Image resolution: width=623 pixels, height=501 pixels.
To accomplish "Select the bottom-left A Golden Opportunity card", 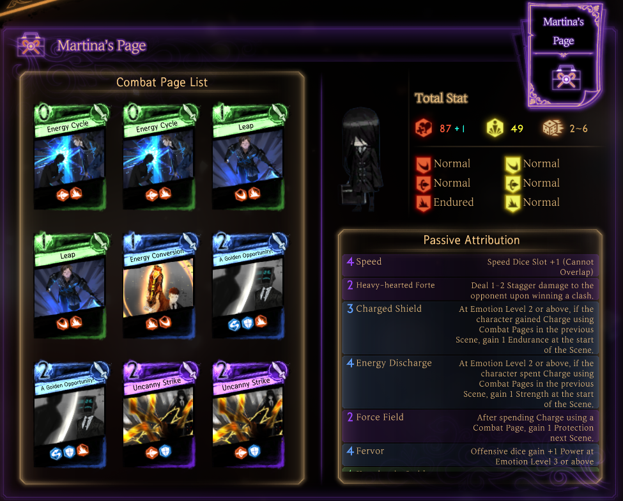I will click(71, 414).
